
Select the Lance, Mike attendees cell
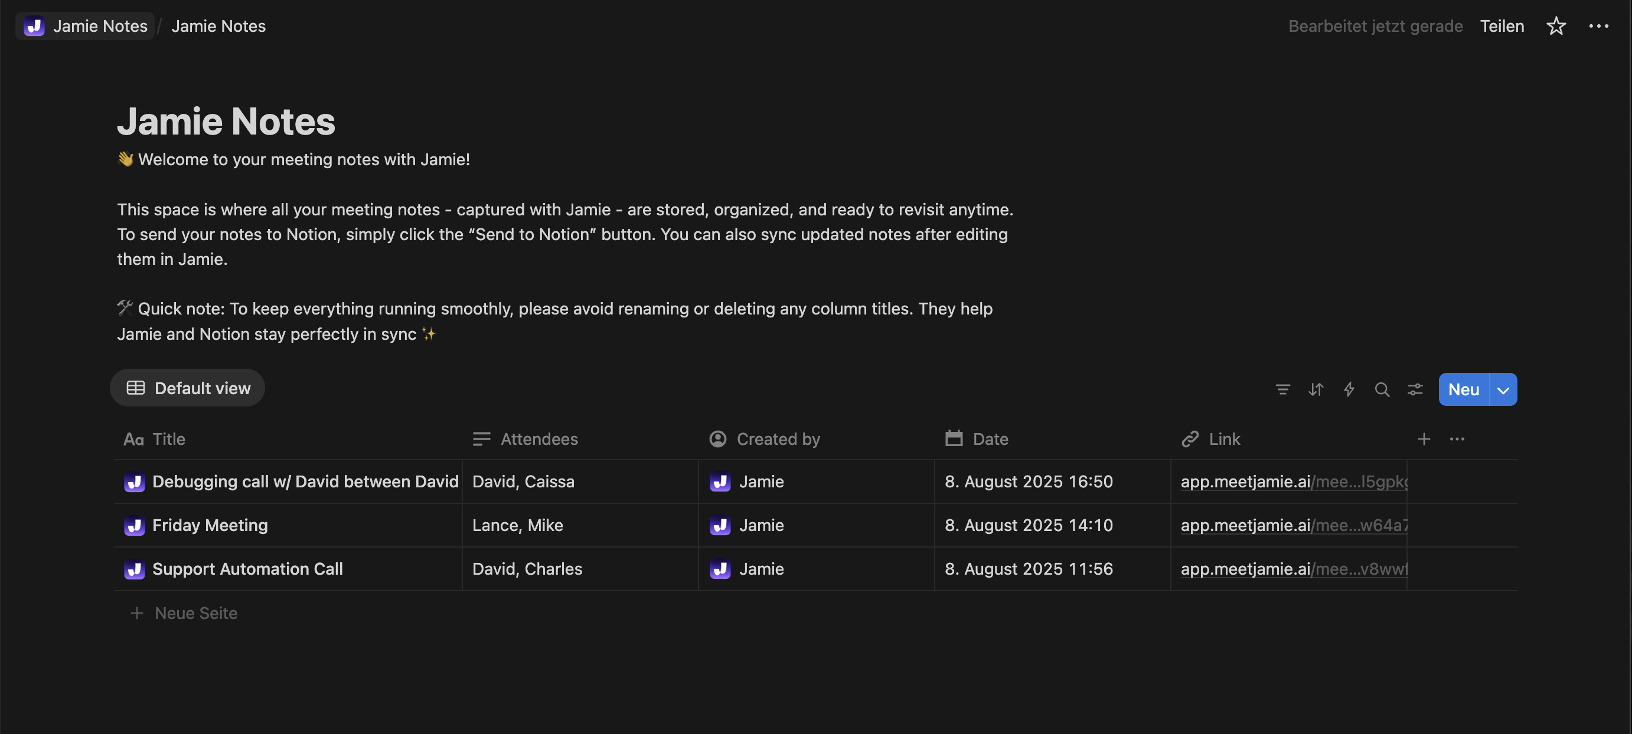point(580,525)
